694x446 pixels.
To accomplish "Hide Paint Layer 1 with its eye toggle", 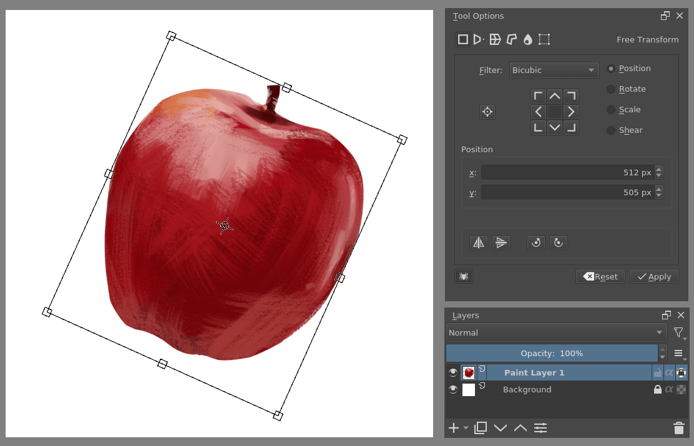I will 453,372.
